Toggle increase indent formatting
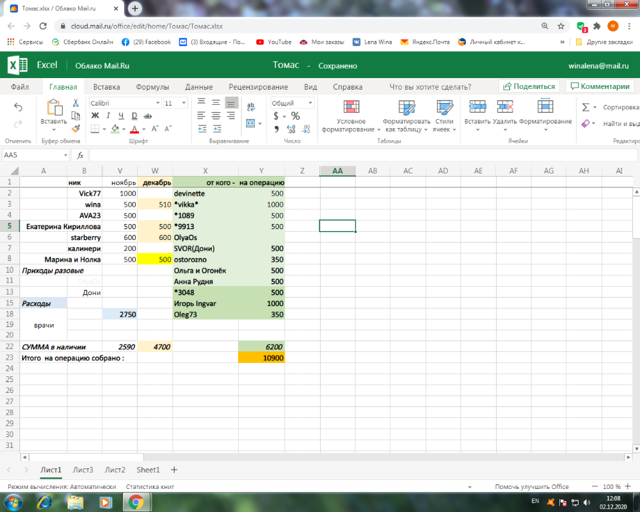Screen dimensions: 640x512 [x=217, y=128]
